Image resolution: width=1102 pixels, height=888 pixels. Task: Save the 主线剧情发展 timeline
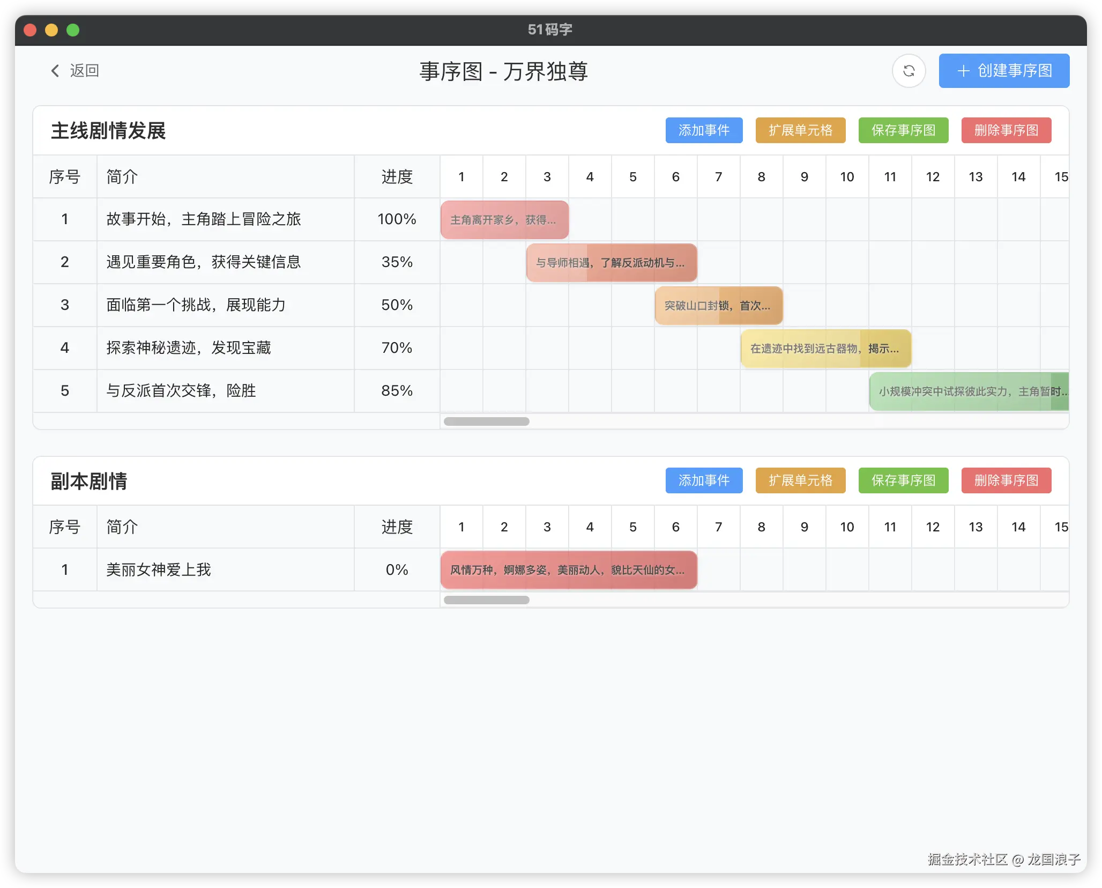pyautogui.click(x=903, y=130)
